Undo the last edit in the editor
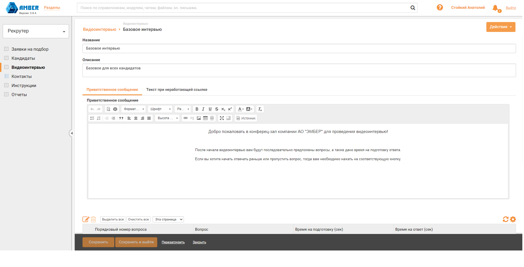 click(x=92, y=109)
